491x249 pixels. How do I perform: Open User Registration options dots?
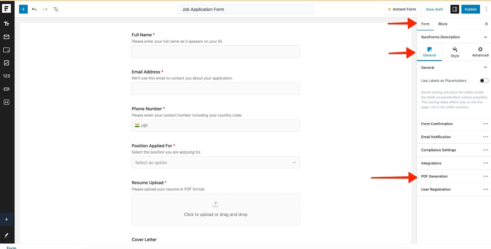pos(485,190)
